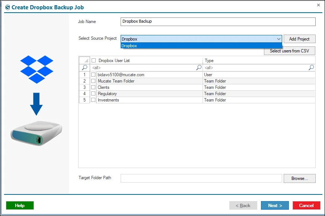Enable the Investments row checkbox

pyautogui.click(x=93, y=100)
